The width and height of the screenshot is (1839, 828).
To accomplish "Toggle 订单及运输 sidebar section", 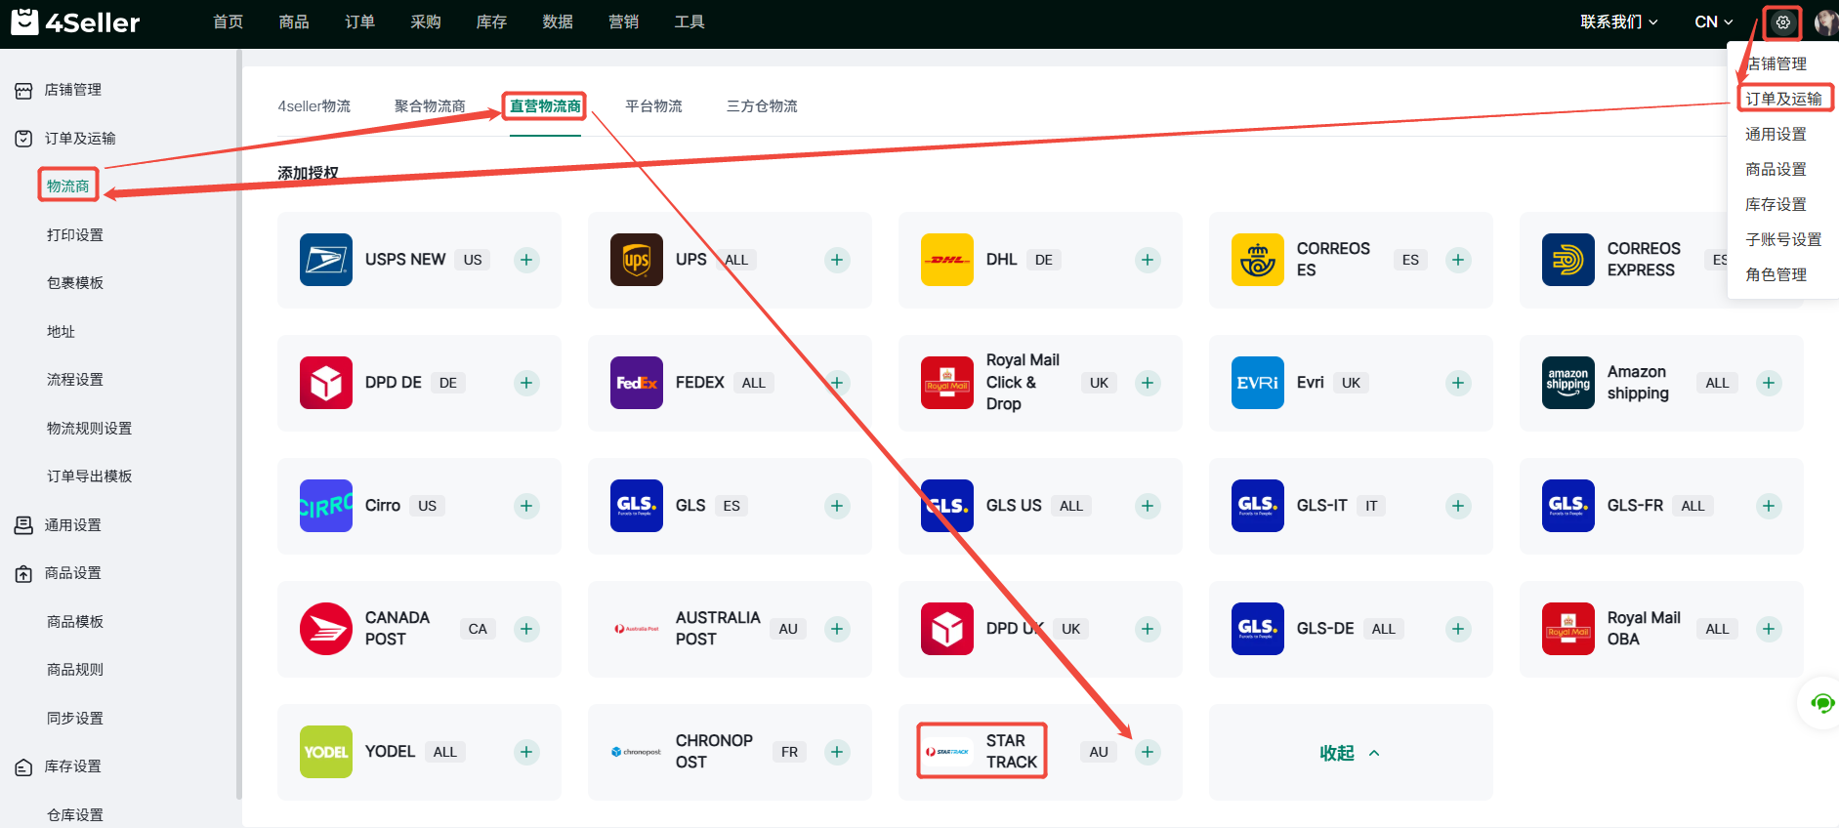I will pyautogui.click(x=80, y=139).
